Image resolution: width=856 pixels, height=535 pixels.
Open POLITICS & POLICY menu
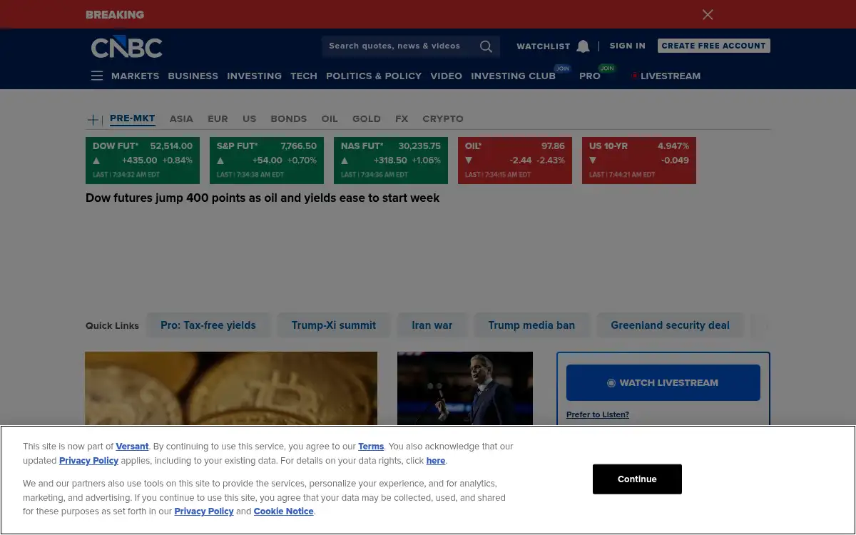[374, 76]
